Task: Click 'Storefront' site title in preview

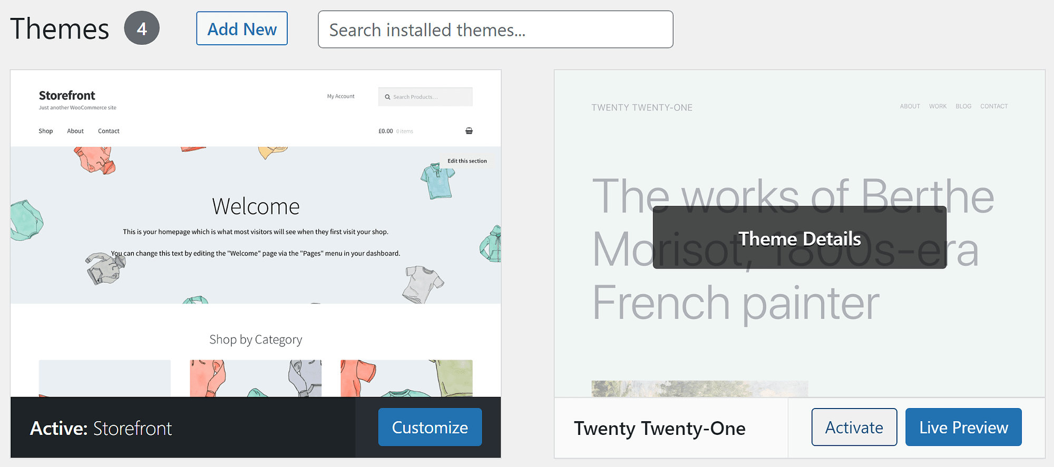Action: pyautogui.click(x=67, y=95)
